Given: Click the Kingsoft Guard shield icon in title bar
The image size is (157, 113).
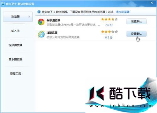Looking at the screenshot, I should coord(3,4).
